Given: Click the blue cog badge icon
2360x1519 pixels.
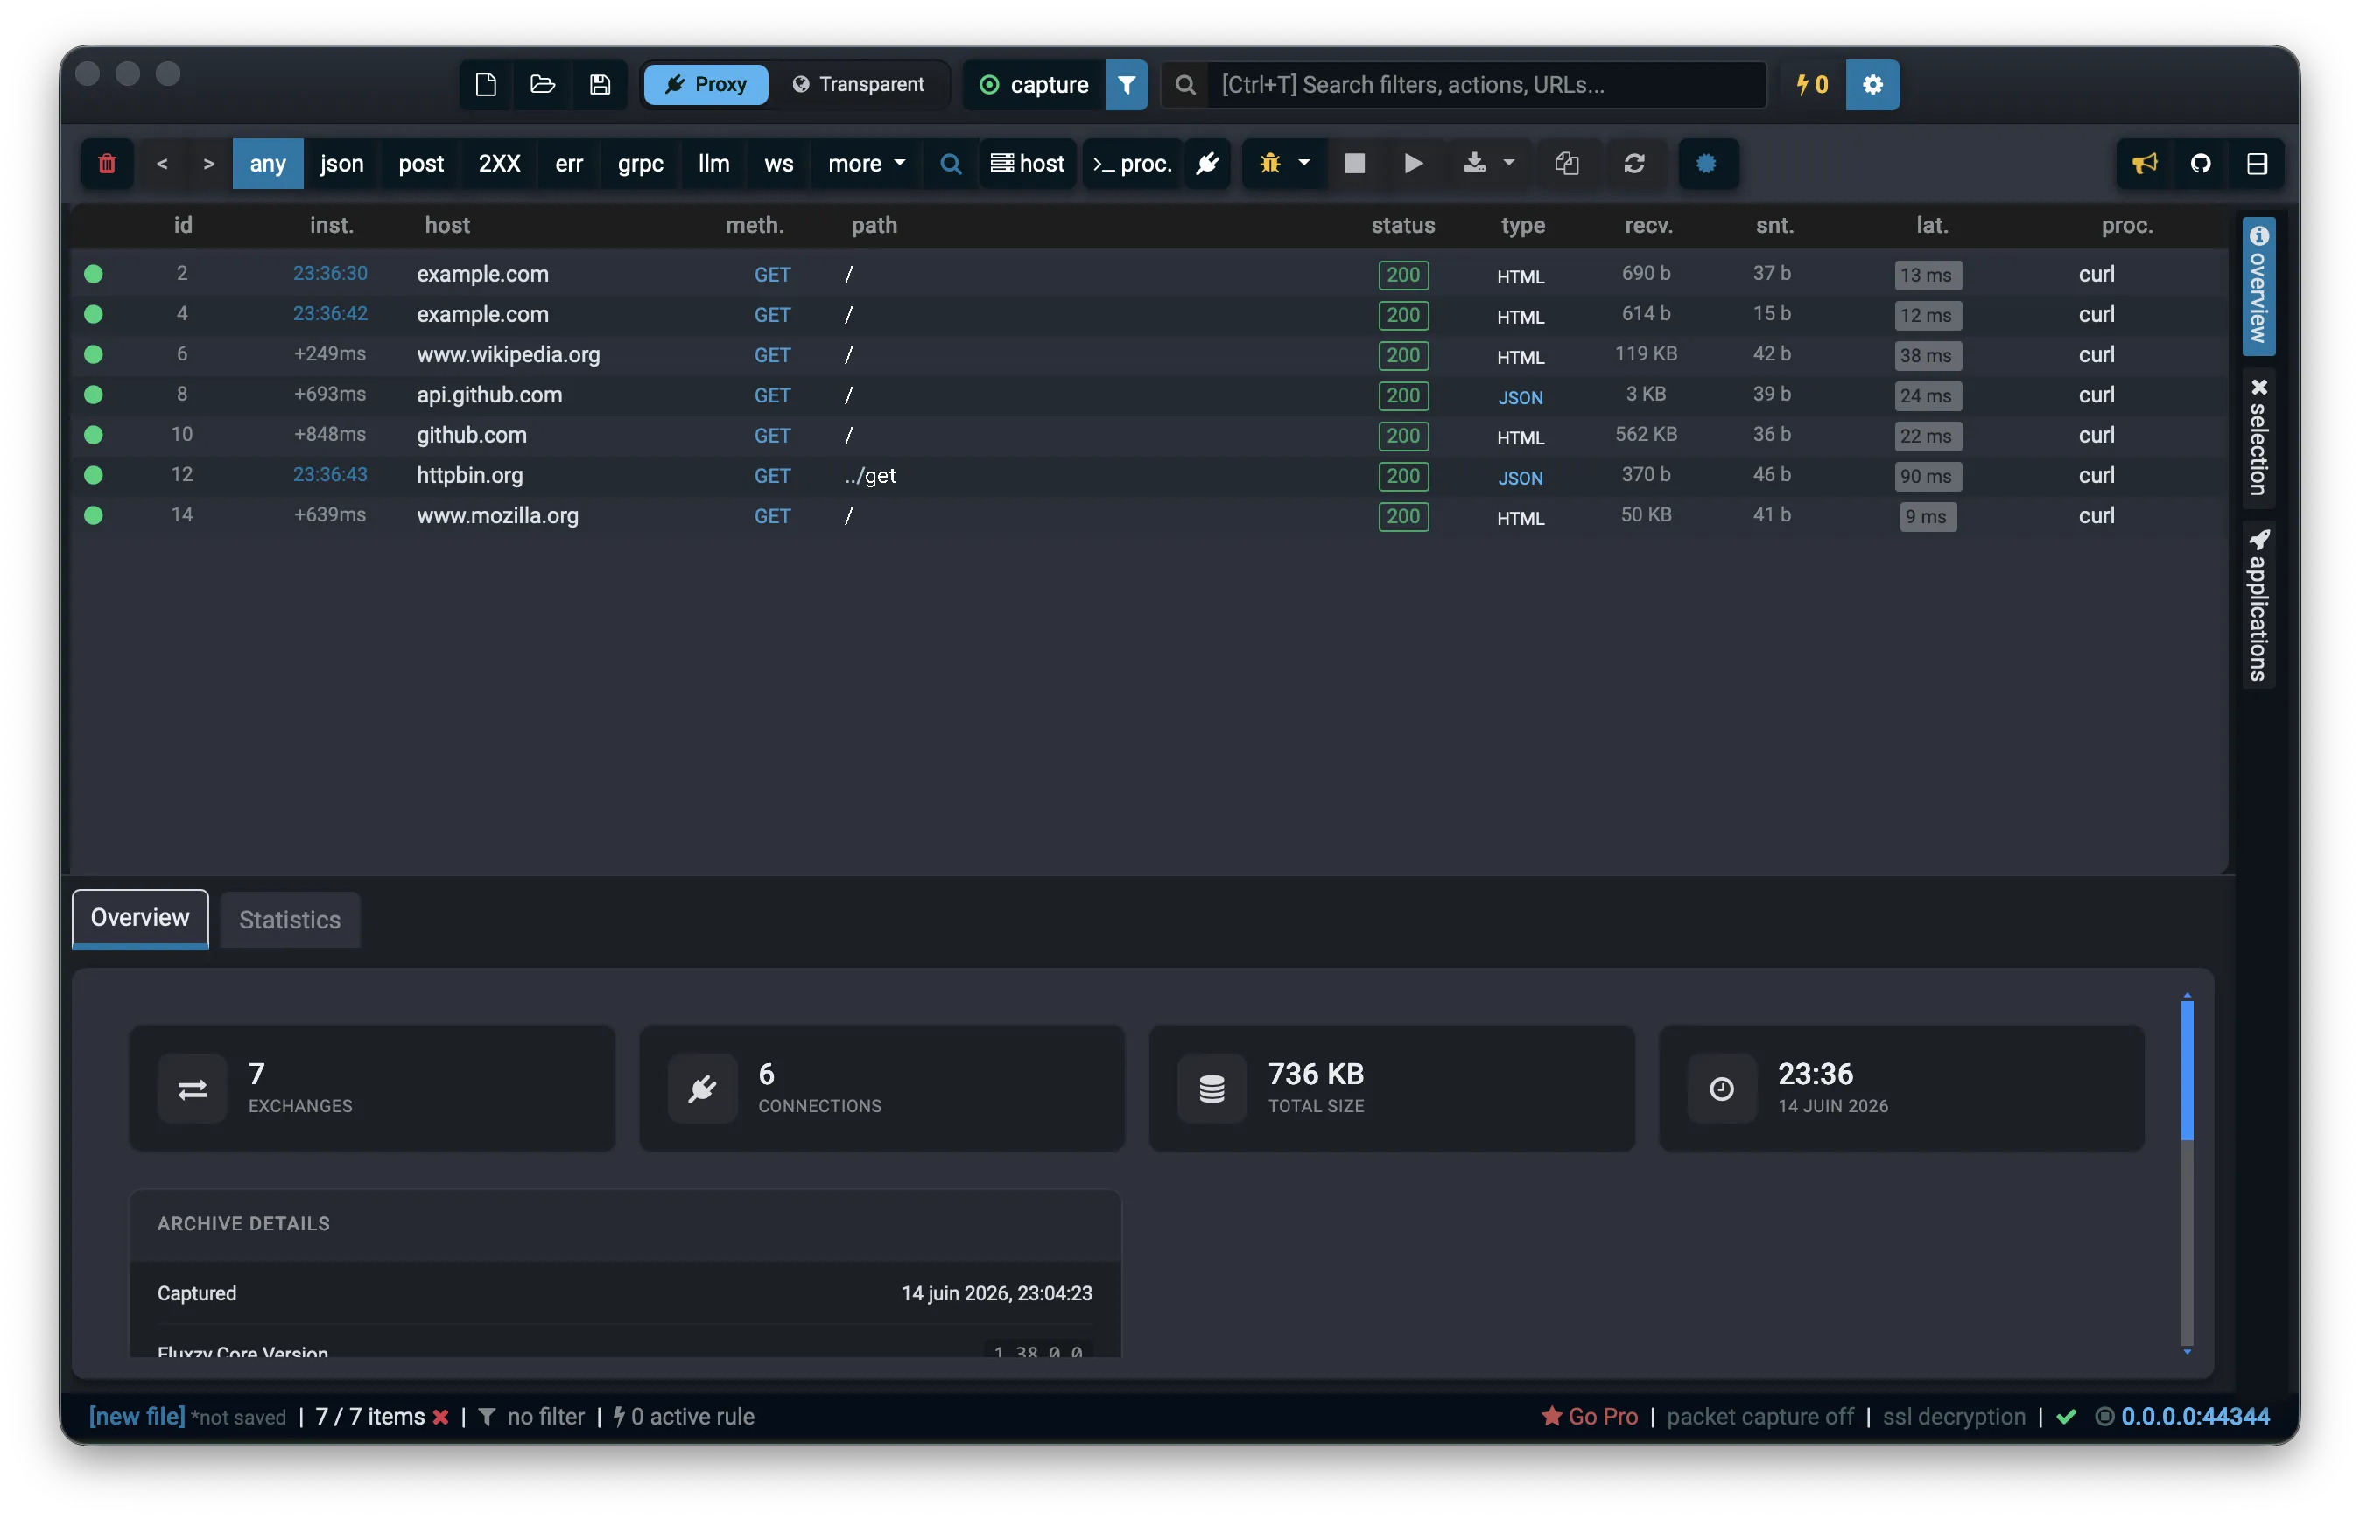Looking at the screenshot, I should [x=1706, y=164].
